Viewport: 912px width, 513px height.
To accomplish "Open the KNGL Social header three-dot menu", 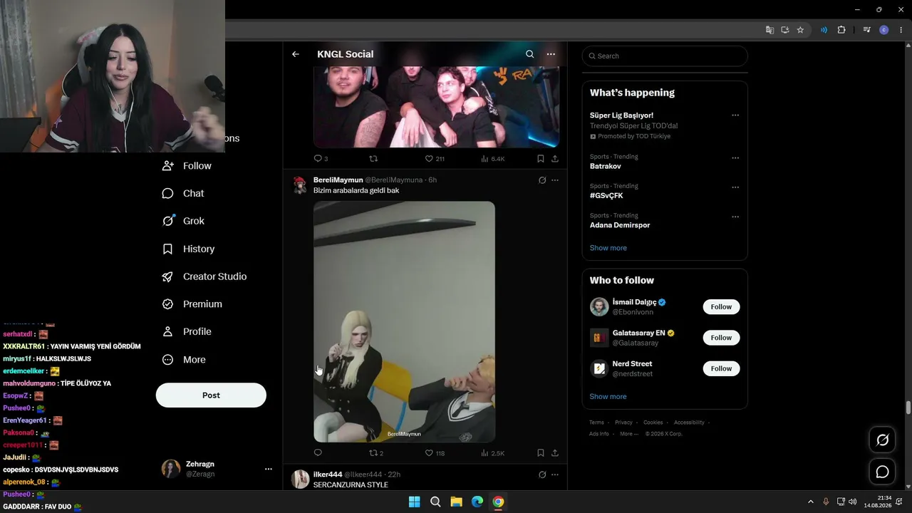I will (x=551, y=54).
